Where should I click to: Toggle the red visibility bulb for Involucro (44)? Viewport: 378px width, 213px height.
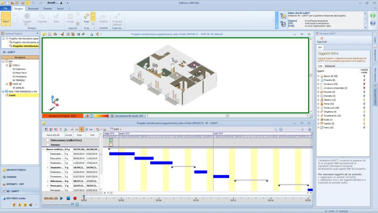pyautogui.click(x=364, y=84)
